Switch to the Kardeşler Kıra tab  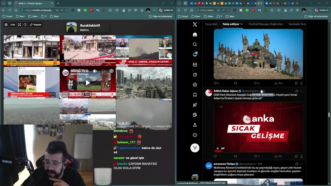point(297,24)
